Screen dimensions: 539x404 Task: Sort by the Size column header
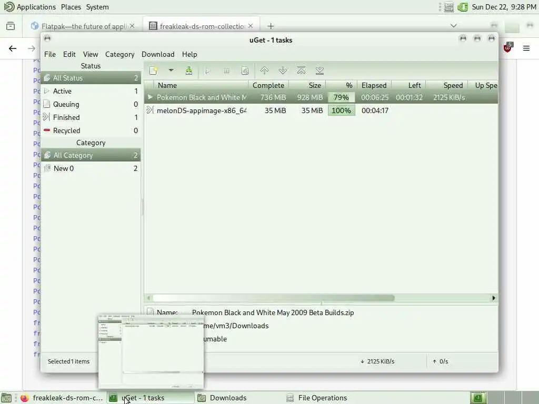pyautogui.click(x=307, y=85)
